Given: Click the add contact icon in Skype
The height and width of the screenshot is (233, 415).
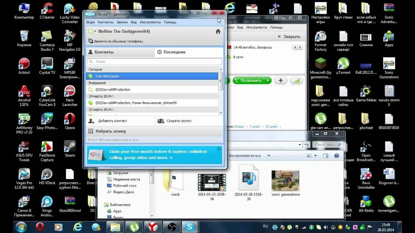Looking at the screenshot, I should pyautogui.click(x=91, y=121).
